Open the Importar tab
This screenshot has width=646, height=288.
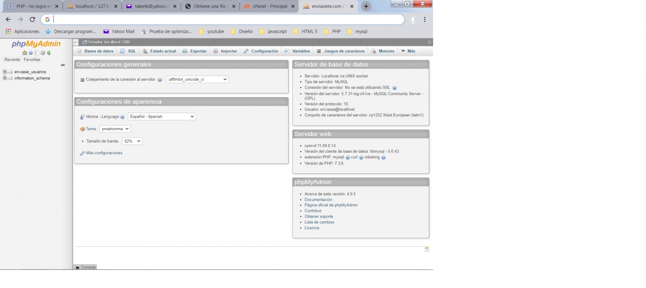(x=225, y=51)
